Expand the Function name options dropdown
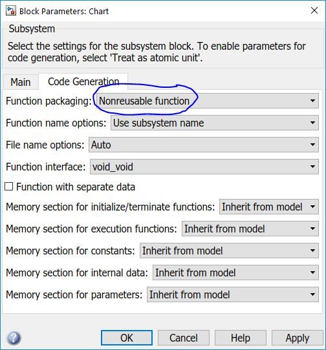326x350 pixels. pos(215,123)
